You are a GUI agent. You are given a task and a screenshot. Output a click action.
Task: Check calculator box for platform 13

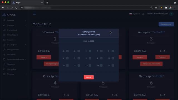[x=90, y=66]
